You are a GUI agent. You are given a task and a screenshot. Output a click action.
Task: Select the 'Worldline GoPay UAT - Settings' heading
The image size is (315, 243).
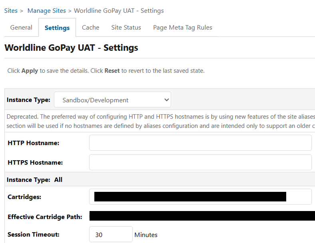pos(71,48)
